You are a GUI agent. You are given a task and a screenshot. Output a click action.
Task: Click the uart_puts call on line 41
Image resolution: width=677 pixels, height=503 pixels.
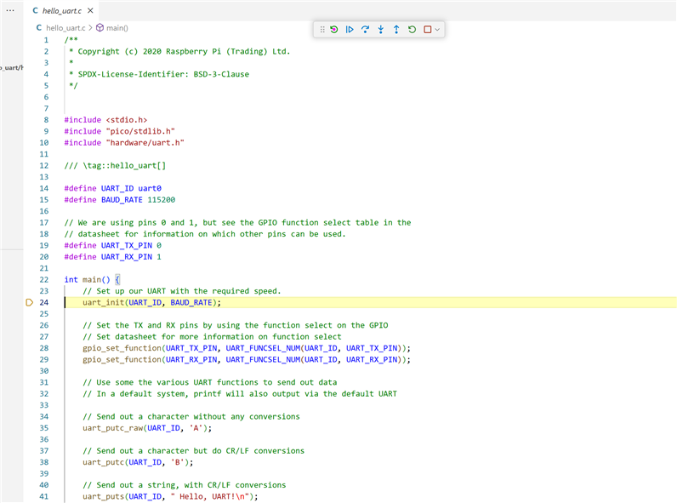(x=170, y=496)
